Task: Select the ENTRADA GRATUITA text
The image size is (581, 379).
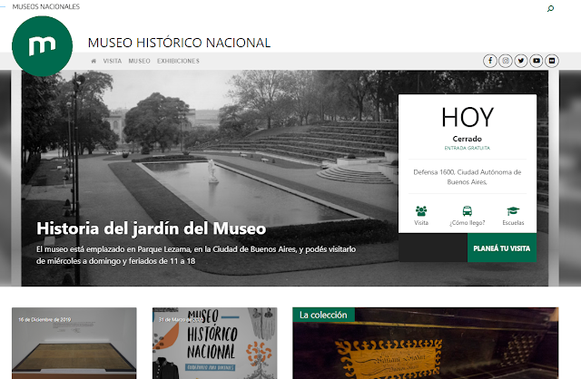Action: pyautogui.click(x=468, y=148)
